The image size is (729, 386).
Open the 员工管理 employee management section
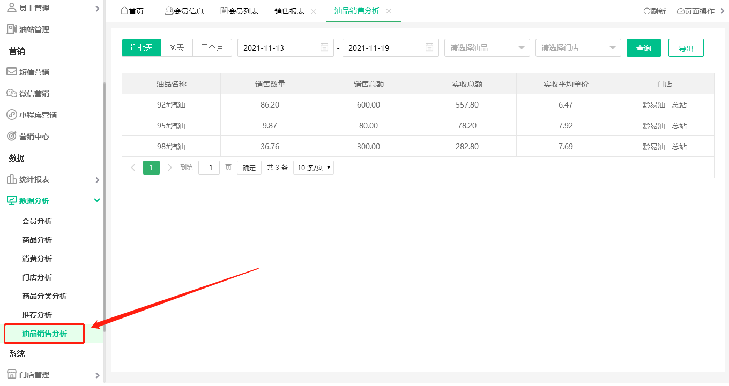33,7
